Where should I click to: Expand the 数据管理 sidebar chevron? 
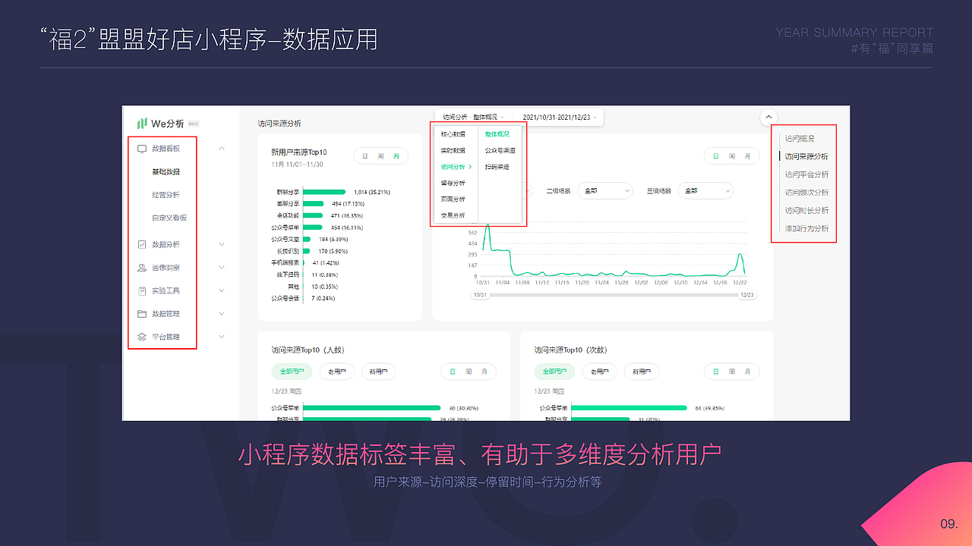tap(222, 314)
